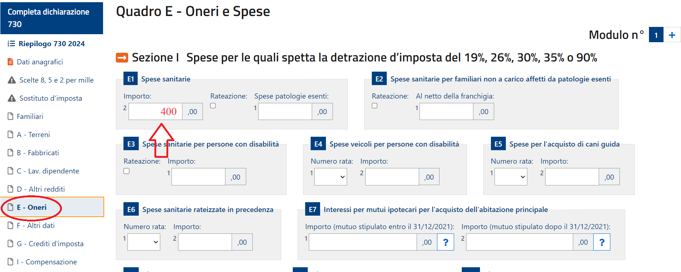Check Rateazione box in E3 disabilità section

point(126,171)
